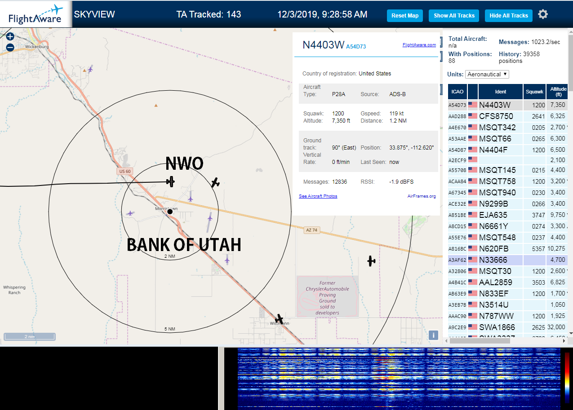Click Hide All Tracks button

coord(509,16)
